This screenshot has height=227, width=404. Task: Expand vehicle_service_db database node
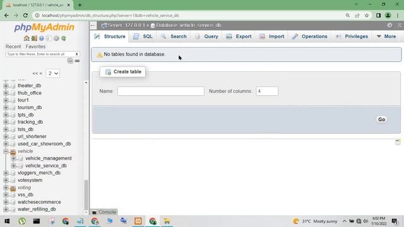[x=14, y=166]
